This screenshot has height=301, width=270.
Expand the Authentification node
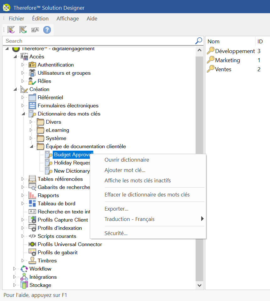tap(23, 65)
